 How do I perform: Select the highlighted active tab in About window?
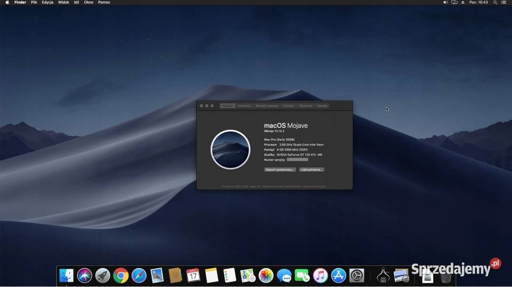228,105
